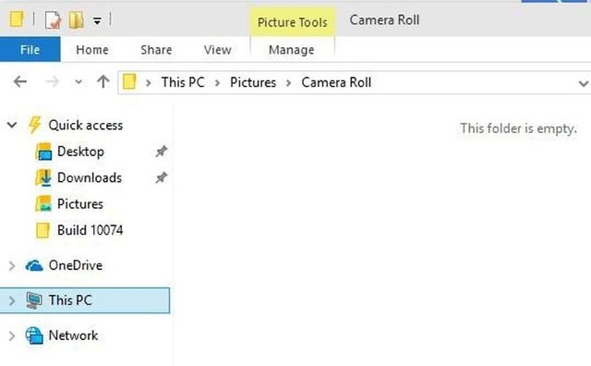The image size is (591, 366).
Task: Open the Manage tab under Picture Tools
Action: (x=292, y=50)
